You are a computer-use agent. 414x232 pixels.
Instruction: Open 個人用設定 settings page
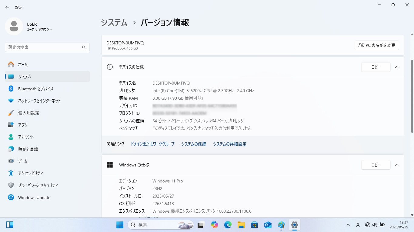pos(47,113)
